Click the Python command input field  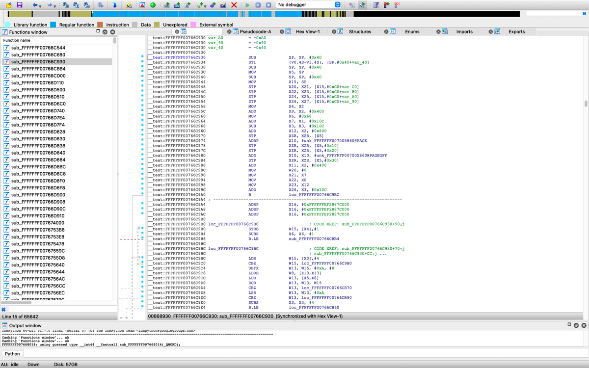304,354
